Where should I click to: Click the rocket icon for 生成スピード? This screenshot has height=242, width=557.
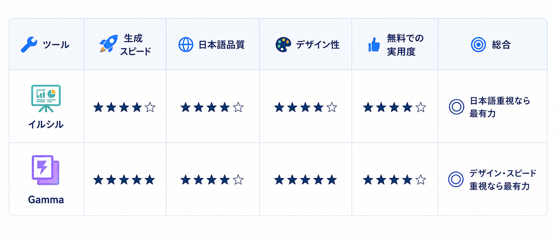[x=108, y=44]
